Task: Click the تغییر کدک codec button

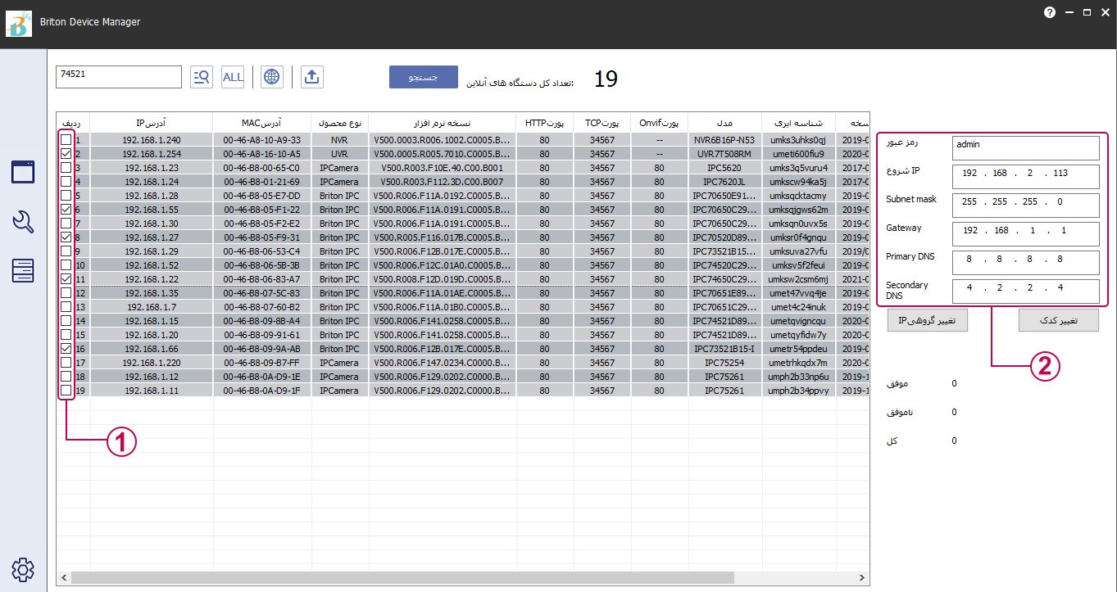Action: 1058,321
